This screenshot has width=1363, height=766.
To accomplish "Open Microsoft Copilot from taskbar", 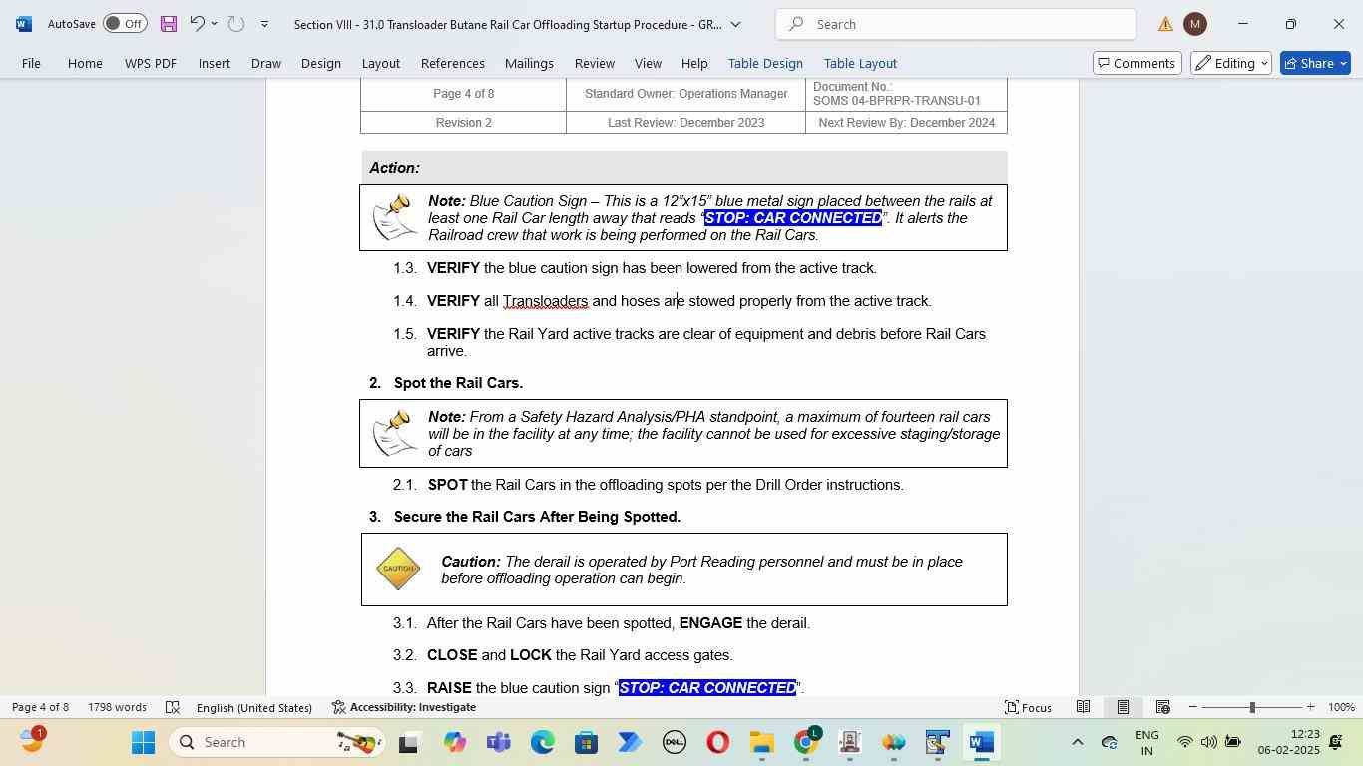I will click(x=454, y=742).
